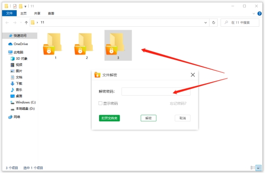Open the 共享 ribbon tab
The image size is (265, 173).
[37, 13]
